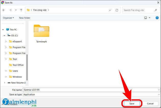This screenshot has width=161, height=108.
Task: Open the Taimienphi folder
Action: (x=41, y=34)
